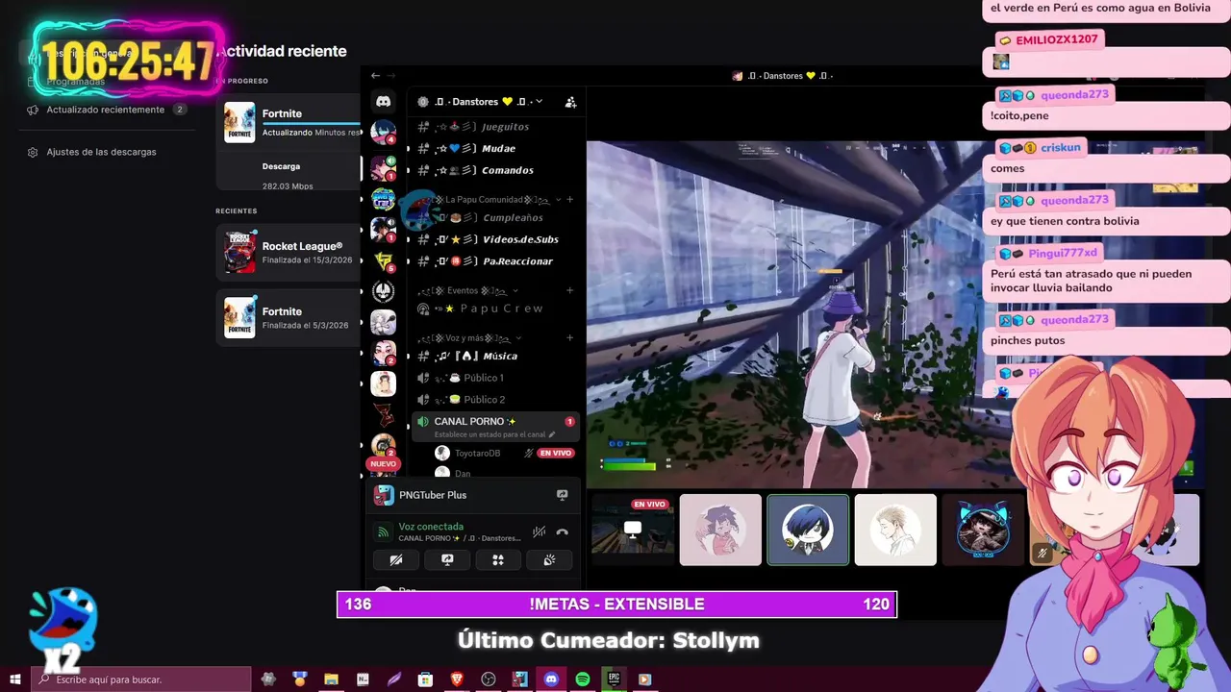Select the EN VIVO stream thumbnail tile
Viewport: 1231px width, 692px height.
coord(633,530)
